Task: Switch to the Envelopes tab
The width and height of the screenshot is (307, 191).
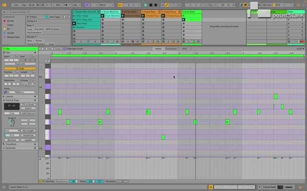Action: pyautogui.click(x=171, y=49)
